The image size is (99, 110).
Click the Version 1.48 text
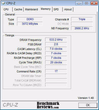point(86,98)
